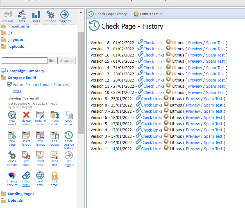The height and width of the screenshot is (208, 245).
Task: Open the lists section icon
Action: tap(22, 15)
